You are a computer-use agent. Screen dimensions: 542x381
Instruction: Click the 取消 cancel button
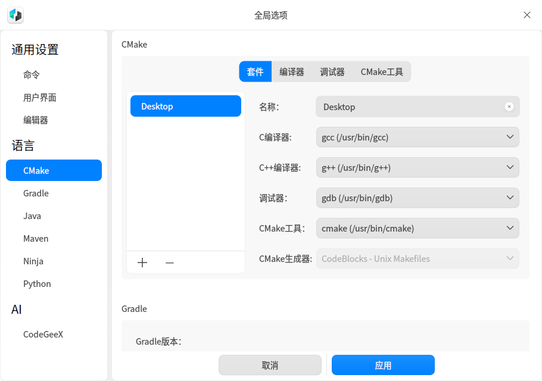click(x=270, y=365)
